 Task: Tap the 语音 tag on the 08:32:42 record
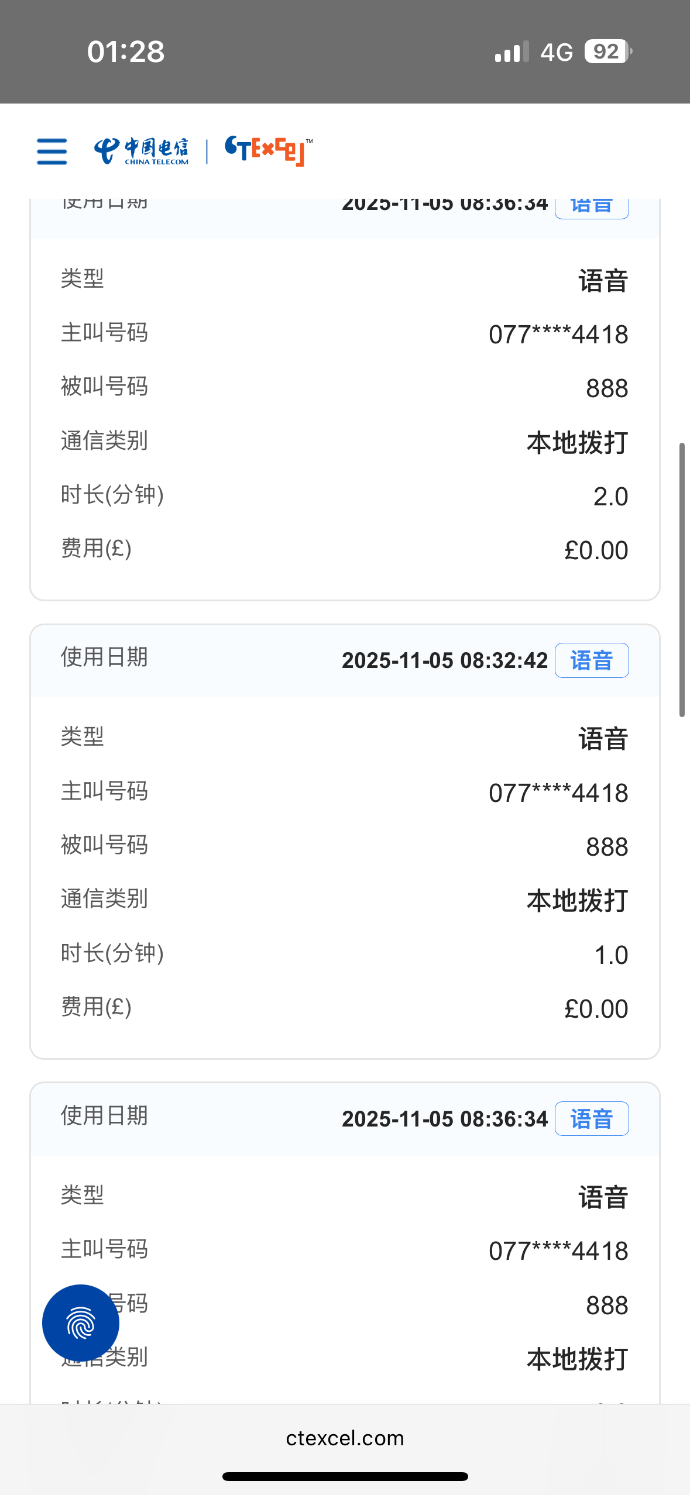click(592, 660)
